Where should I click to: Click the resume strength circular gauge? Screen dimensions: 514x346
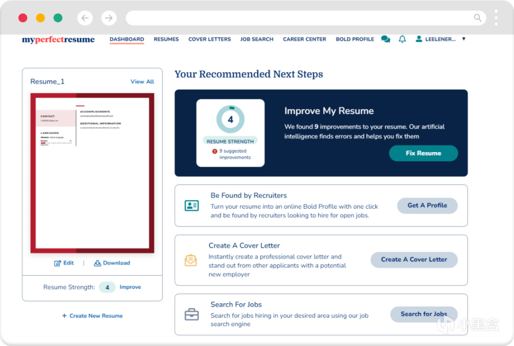[x=231, y=119]
